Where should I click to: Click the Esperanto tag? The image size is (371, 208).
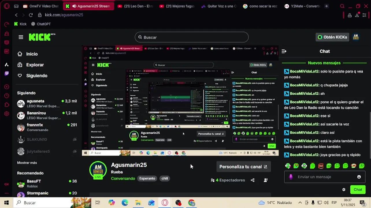[x=147, y=179]
